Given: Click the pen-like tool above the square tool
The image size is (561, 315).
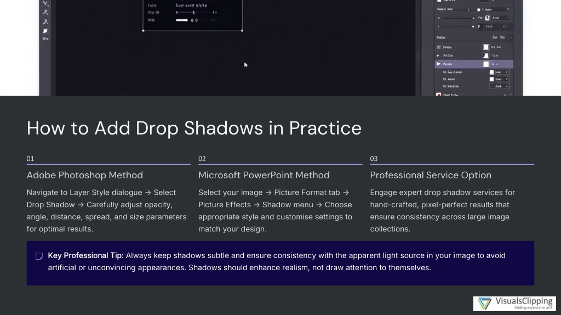Looking at the screenshot, I should click(45, 21).
